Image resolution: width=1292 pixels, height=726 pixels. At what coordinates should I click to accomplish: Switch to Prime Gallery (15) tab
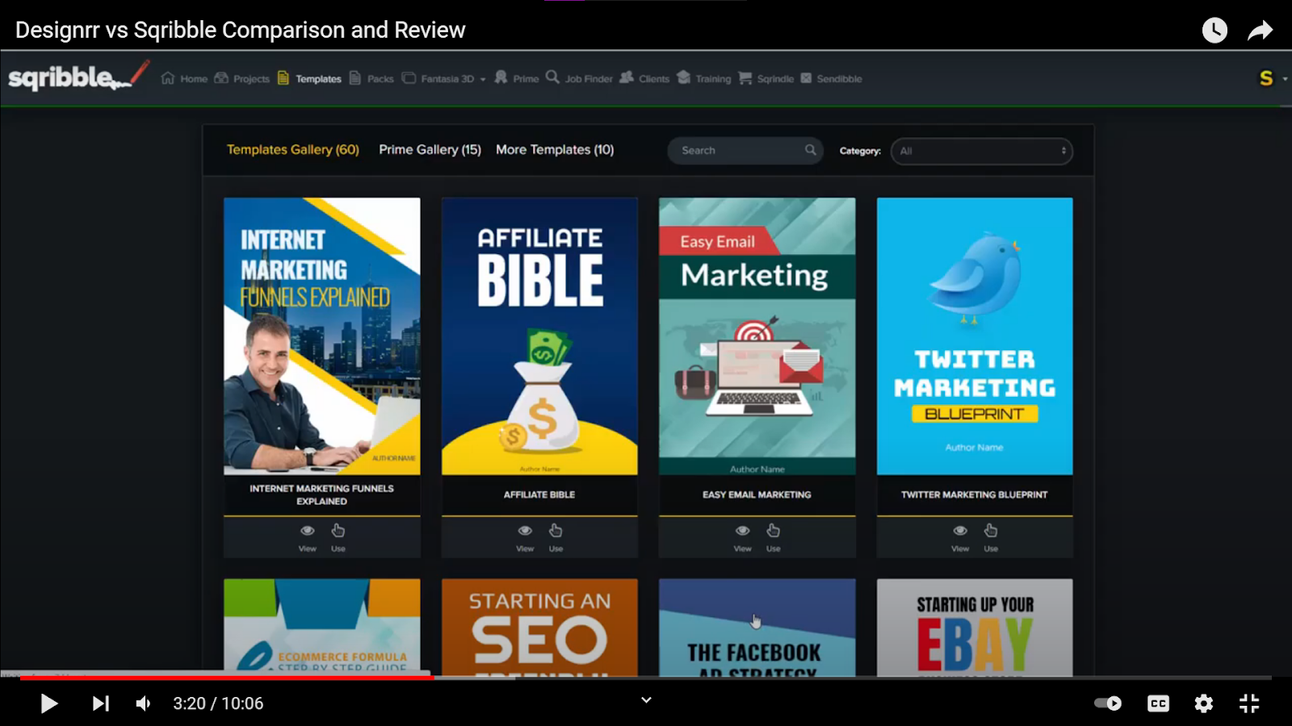430,150
